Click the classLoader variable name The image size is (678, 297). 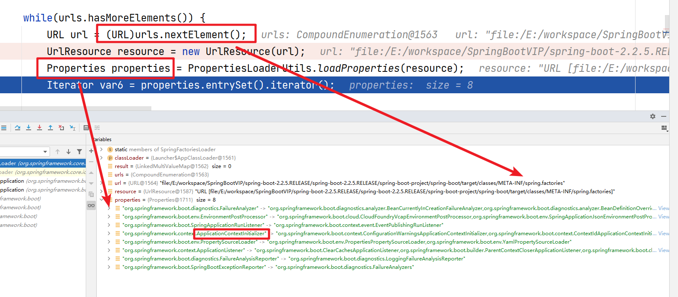(x=129, y=158)
